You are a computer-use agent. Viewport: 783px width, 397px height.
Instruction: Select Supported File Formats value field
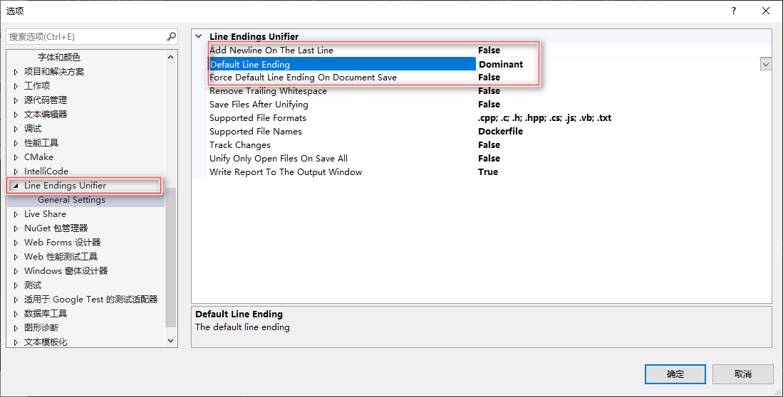tap(623, 117)
